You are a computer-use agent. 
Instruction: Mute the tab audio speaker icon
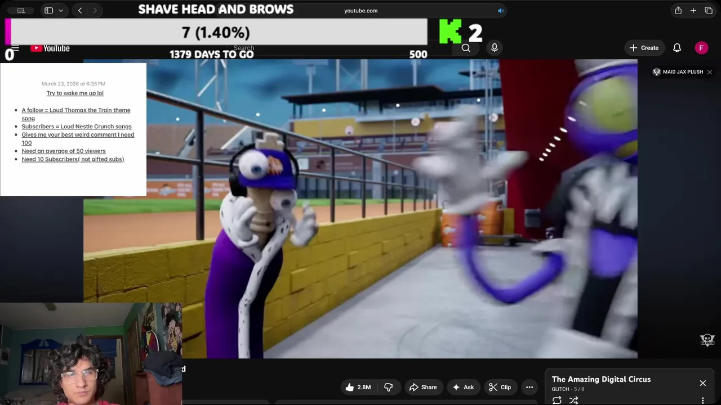point(500,10)
